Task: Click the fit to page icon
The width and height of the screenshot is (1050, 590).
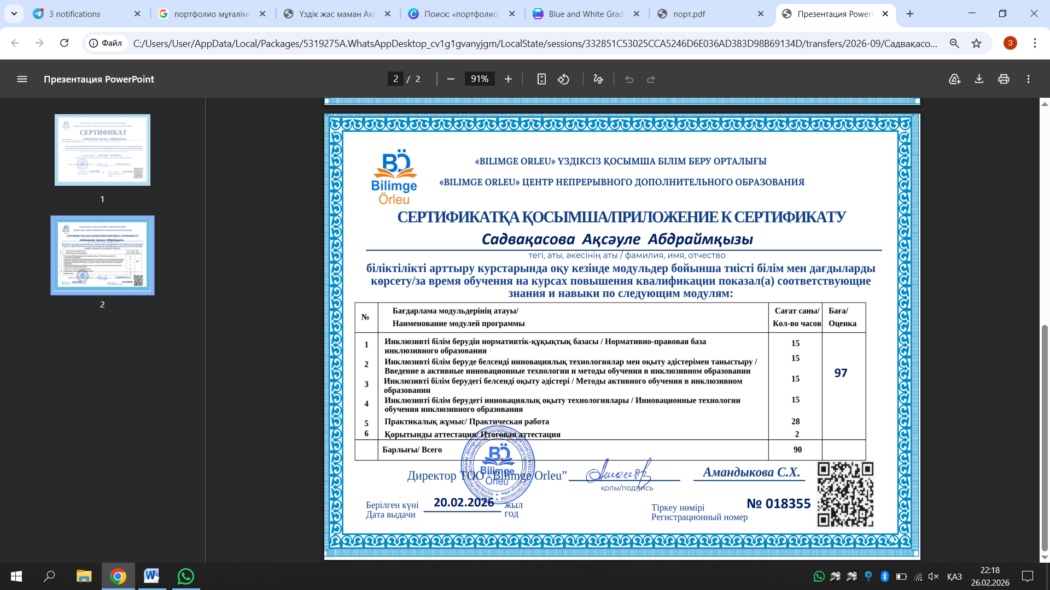Action: [x=541, y=79]
